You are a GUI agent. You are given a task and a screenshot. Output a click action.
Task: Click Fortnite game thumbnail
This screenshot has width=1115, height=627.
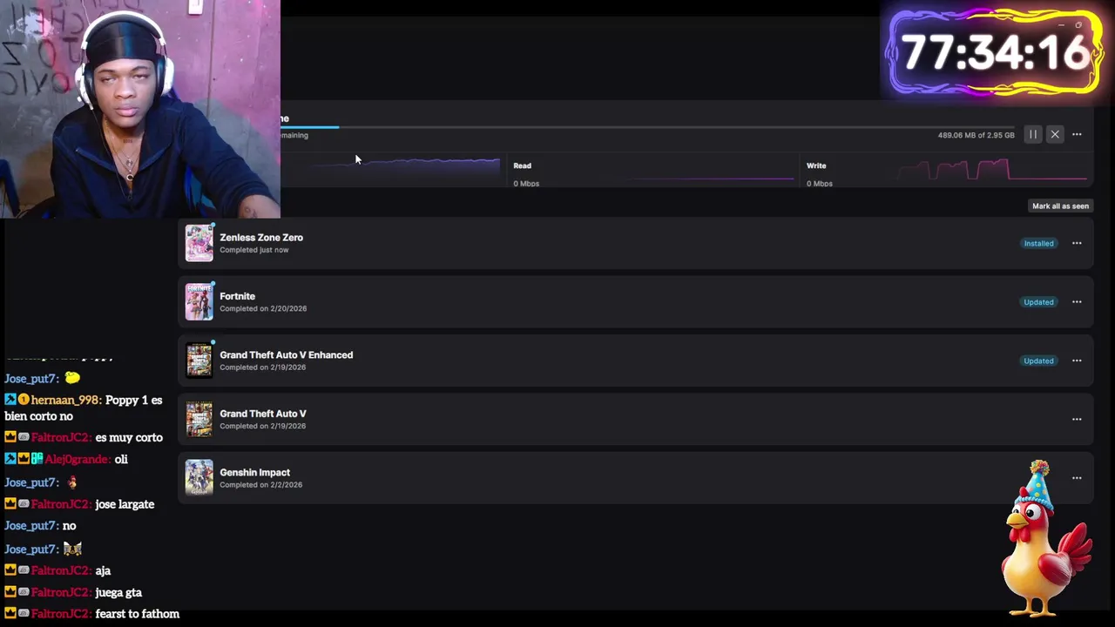click(x=199, y=301)
